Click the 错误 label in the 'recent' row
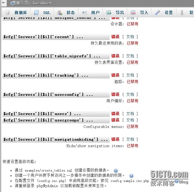Viewport: 194px width, 192px height. [x=115, y=37]
